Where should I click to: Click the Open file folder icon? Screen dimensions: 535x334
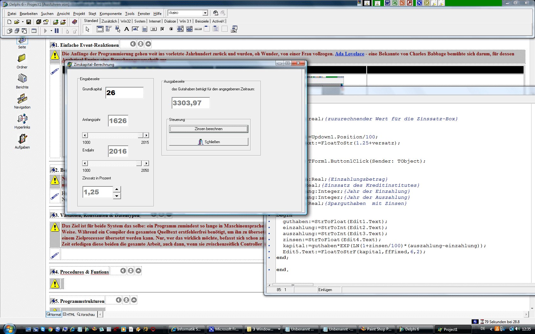(x=17, y=22)
